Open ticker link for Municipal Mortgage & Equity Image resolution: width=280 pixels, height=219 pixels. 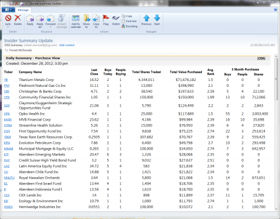point(9,149)
